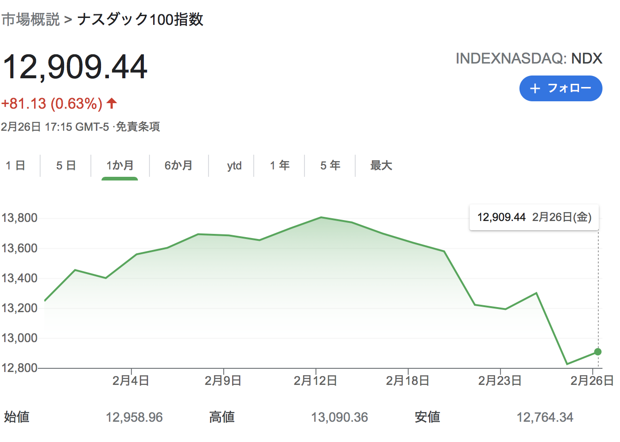Click the 13,600 y-axis label
Screen dimensions: 620x442
tap(19, 248)
